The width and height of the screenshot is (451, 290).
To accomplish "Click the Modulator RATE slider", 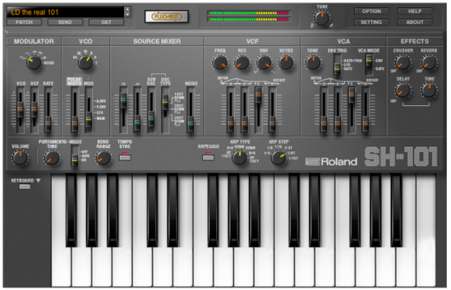I will click(x=48, y=110).
